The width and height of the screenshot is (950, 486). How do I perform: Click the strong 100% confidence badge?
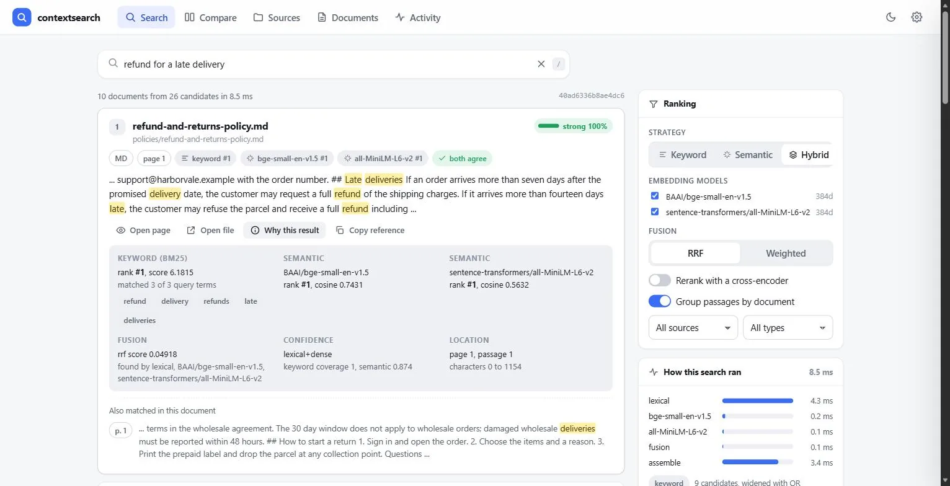573,126
